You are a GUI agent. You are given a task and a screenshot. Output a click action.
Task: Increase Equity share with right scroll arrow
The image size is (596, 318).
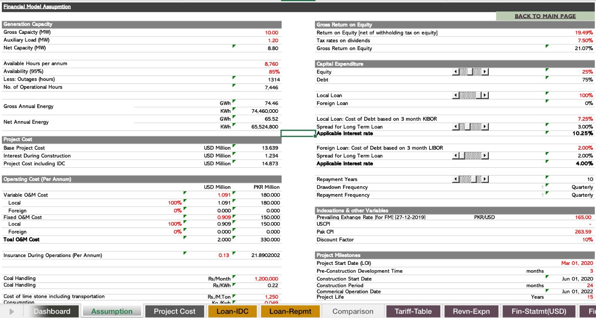point(485,72)
